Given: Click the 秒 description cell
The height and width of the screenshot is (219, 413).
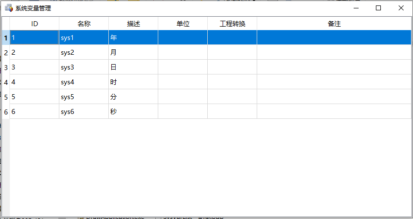Looking at the screenshot, I should pos(134,111).
